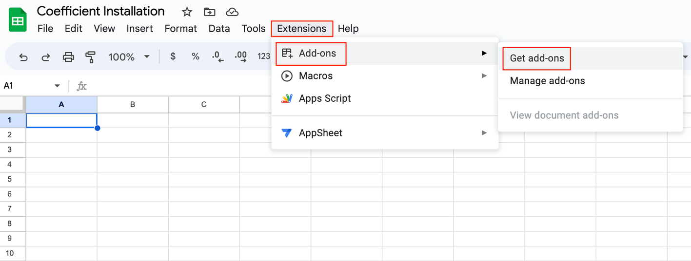The width and height of the screenshot is (691, 261).
Task: Expand the Add-ons submenu arrow
Action: coord(484,53)
